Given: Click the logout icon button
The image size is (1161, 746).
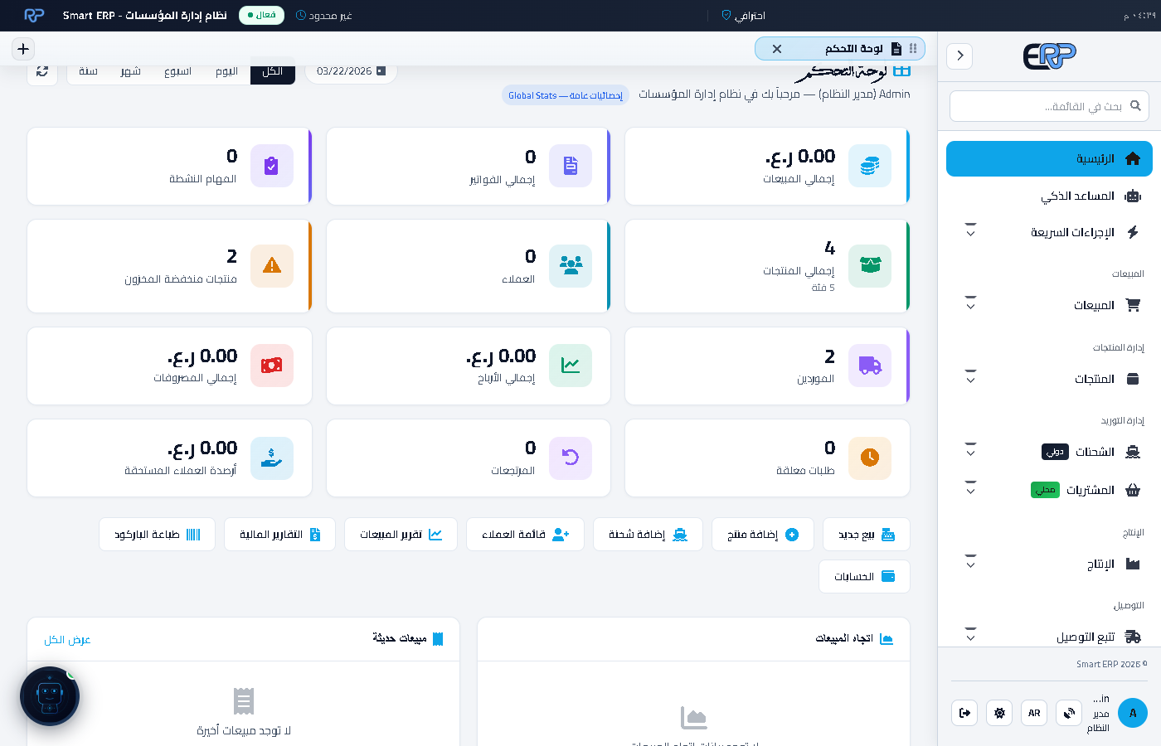Looking at the screenshot, I should [964, 713].
